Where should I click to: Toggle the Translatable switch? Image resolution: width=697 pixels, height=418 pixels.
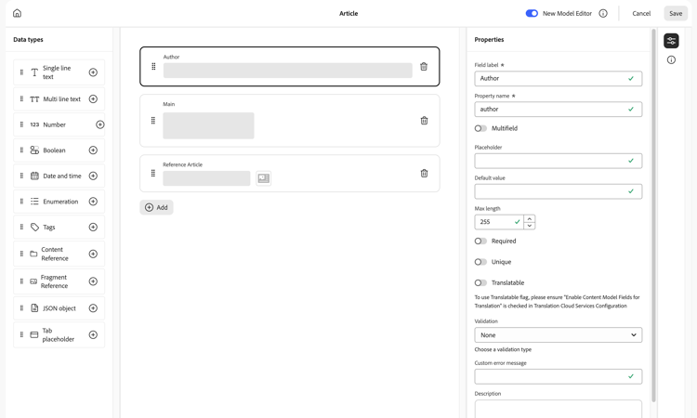click(x=480, y=282)
